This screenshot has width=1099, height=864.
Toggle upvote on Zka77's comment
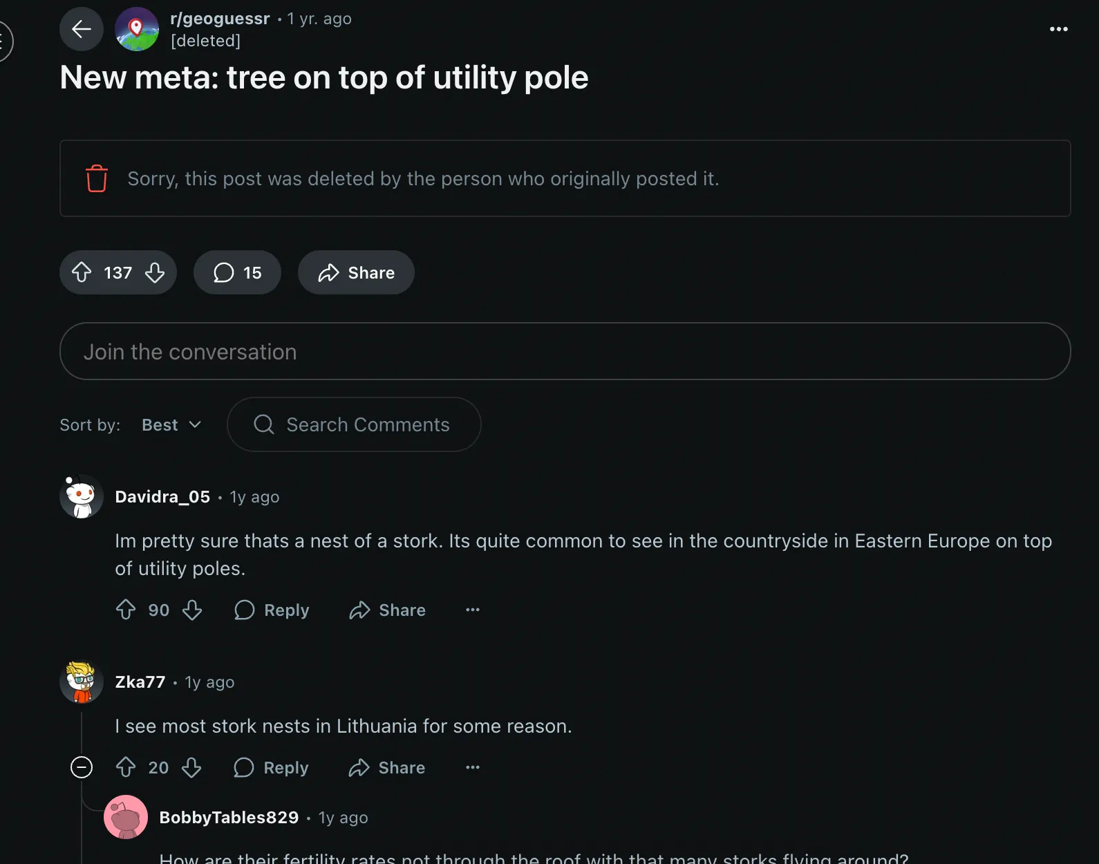[x=126, y=768]
